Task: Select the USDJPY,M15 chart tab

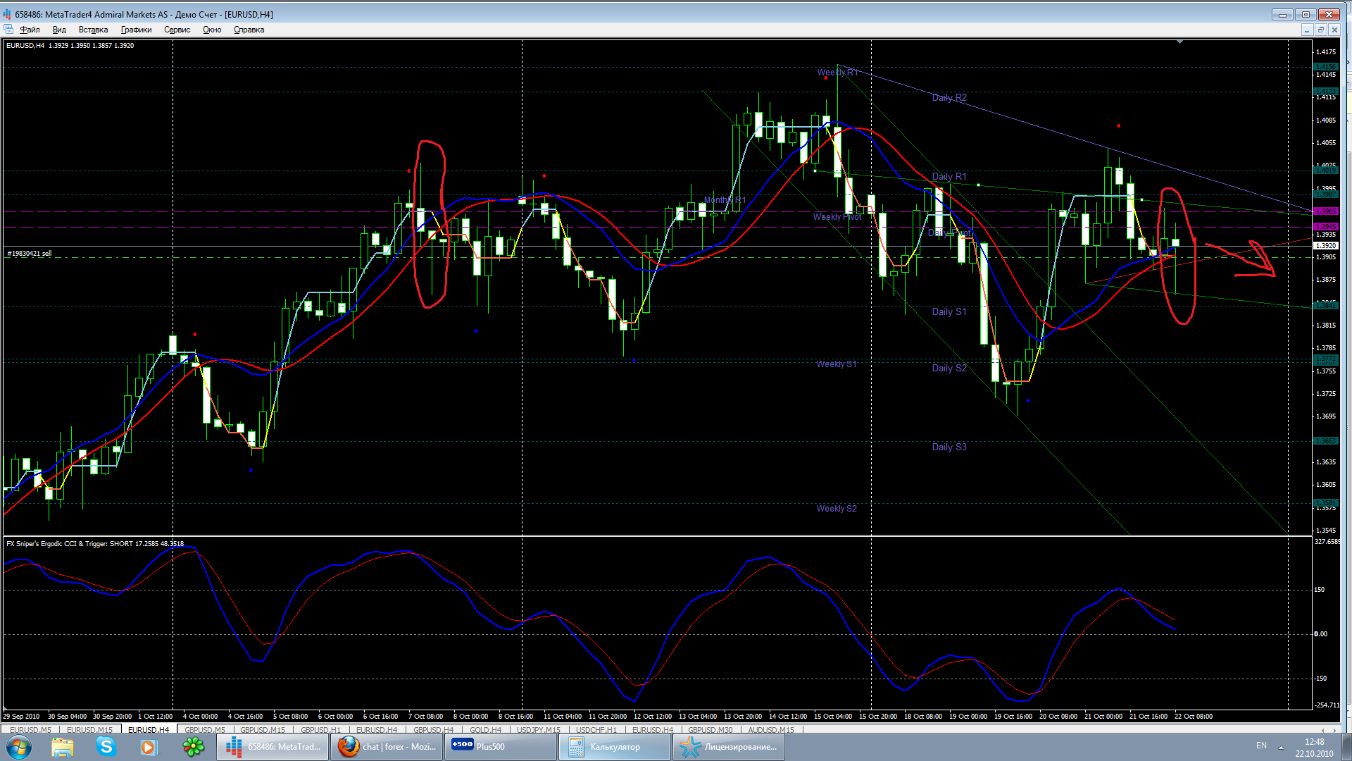Action: pyautogui.click(x=539, y=730)
